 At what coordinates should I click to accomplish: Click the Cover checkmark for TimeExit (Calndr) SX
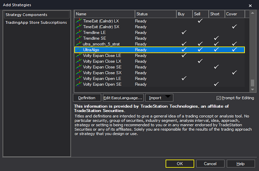234,26
